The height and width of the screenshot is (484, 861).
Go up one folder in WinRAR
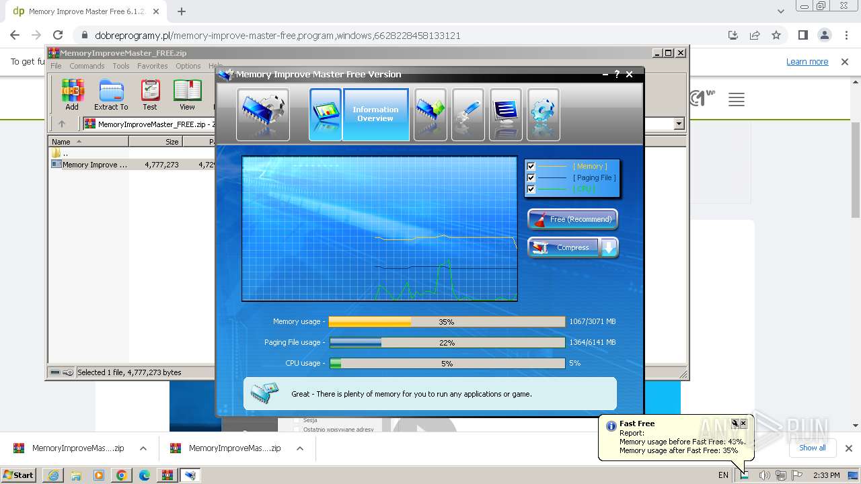click(x=62, y=124)
